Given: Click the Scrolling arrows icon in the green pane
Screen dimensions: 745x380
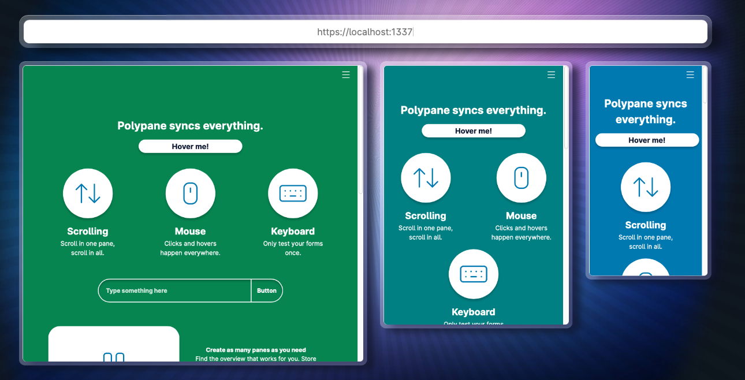Looking at the screenshot, I should coord(88,193).
